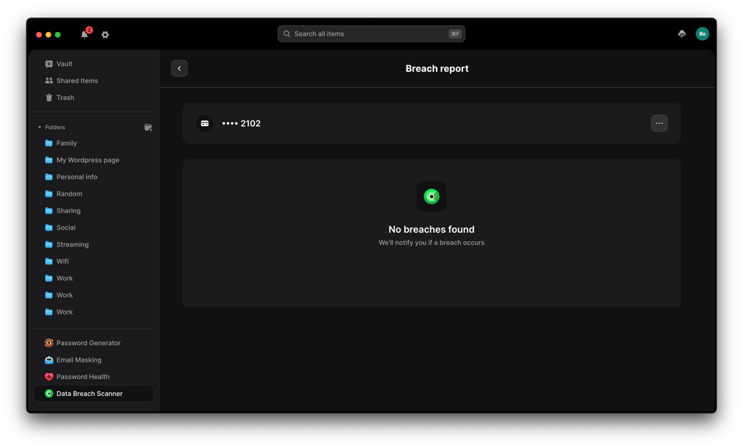Collapse the Folders section
The height and width of the screenshot is (448, 743).
39,128
